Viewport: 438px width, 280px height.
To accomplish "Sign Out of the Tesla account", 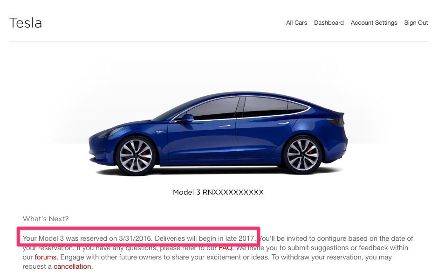I will click(x=416, y=23).
